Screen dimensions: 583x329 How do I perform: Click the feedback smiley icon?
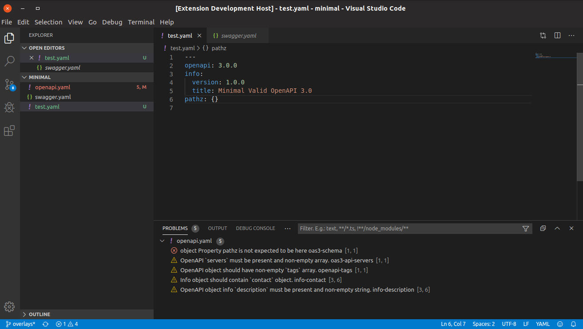point(560,324)
